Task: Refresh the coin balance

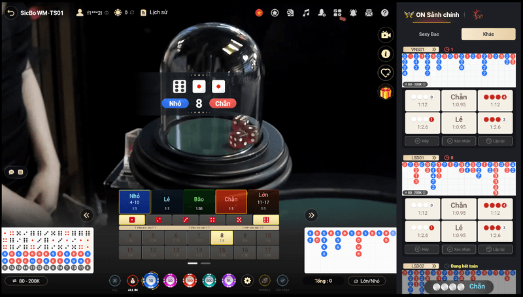Action: 132,12
